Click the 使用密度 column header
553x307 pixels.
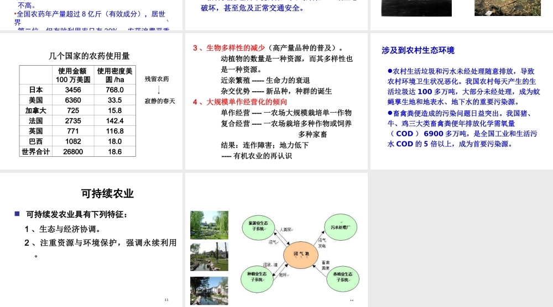(x=115, y=75)
